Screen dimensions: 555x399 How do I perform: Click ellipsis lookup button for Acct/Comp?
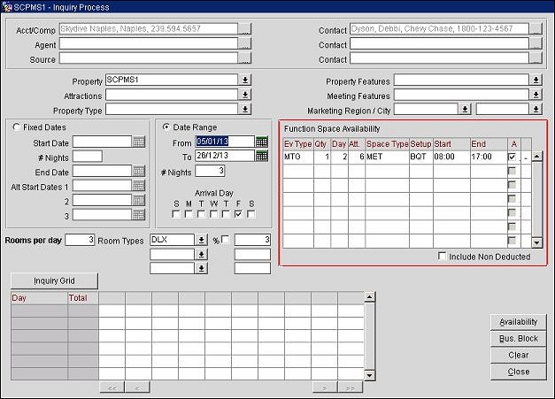pos(244,30)
